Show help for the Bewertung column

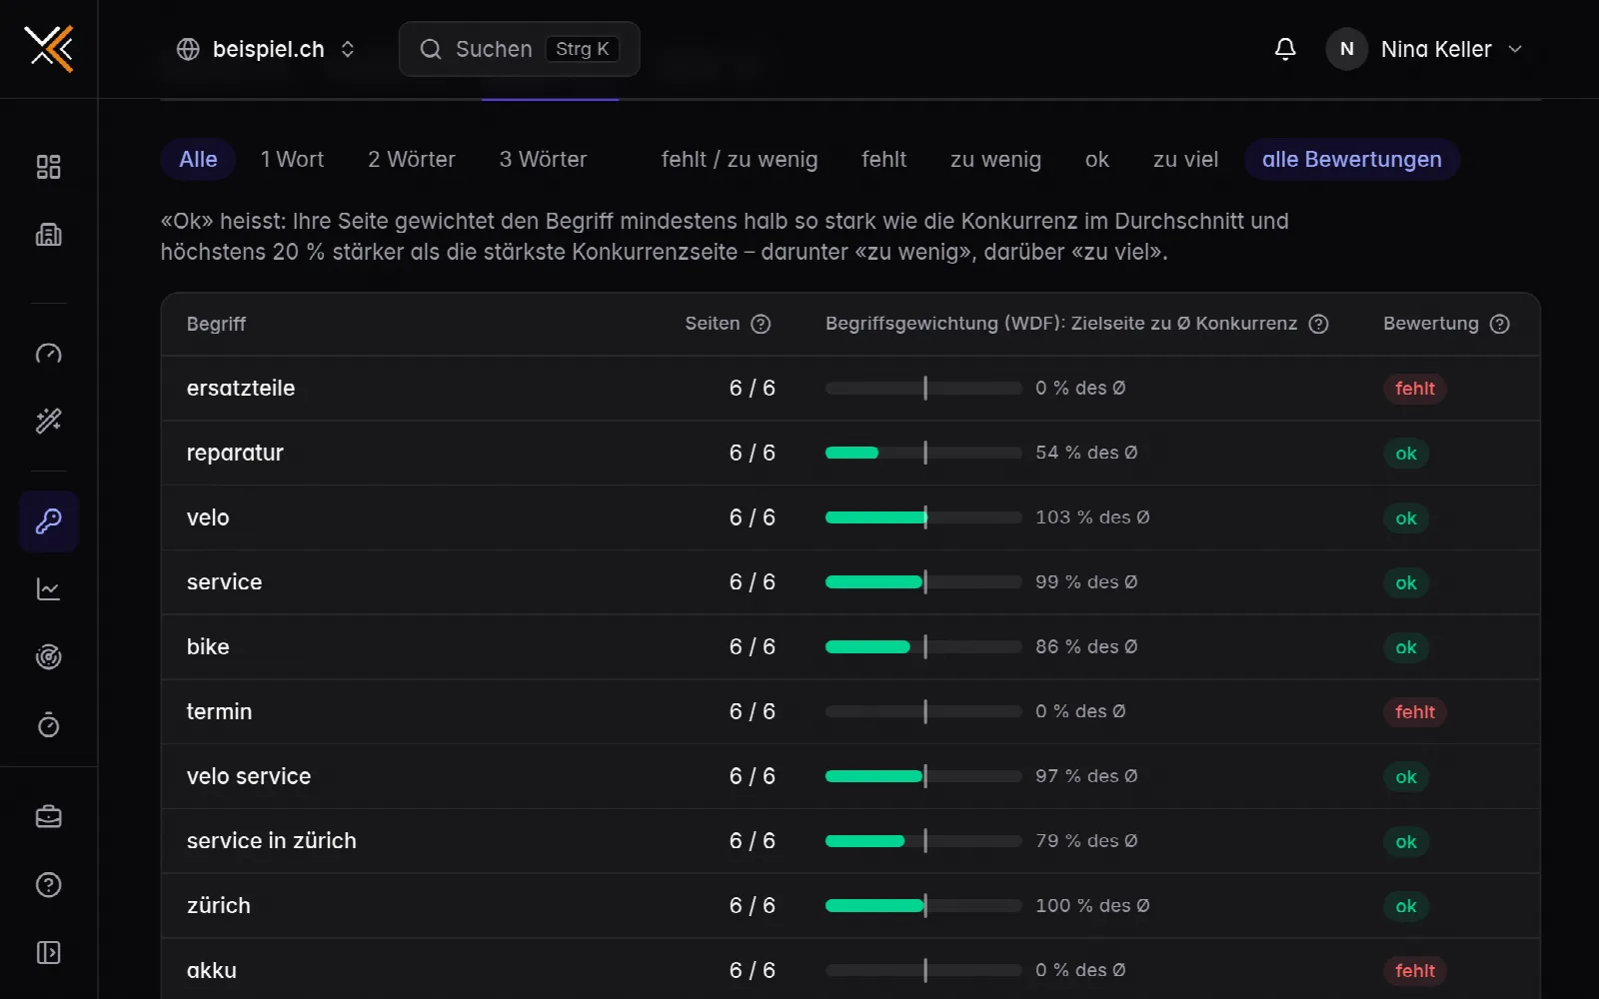[x=1499, y=324]
